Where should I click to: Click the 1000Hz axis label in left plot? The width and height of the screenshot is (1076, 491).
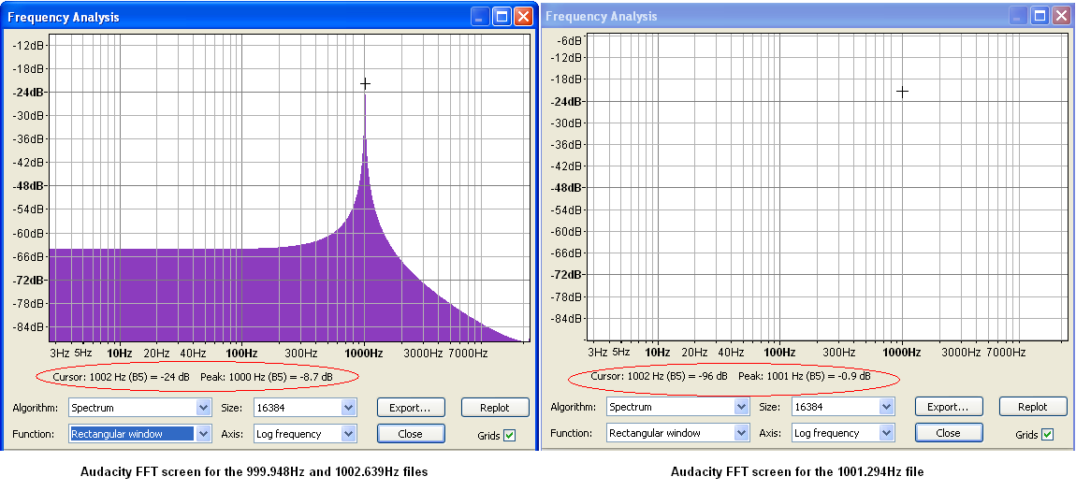pos(363,353)
